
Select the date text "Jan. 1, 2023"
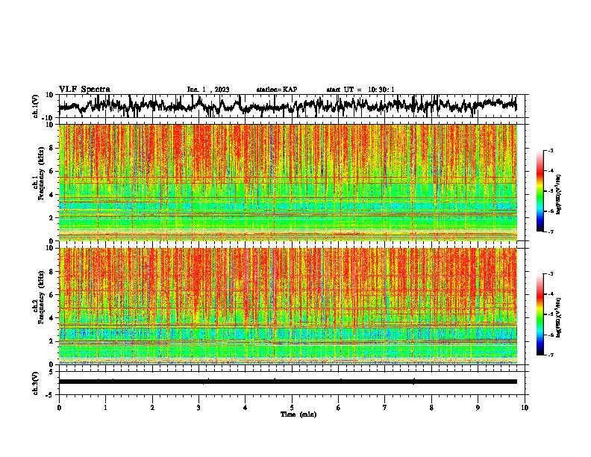pos(208,90)
